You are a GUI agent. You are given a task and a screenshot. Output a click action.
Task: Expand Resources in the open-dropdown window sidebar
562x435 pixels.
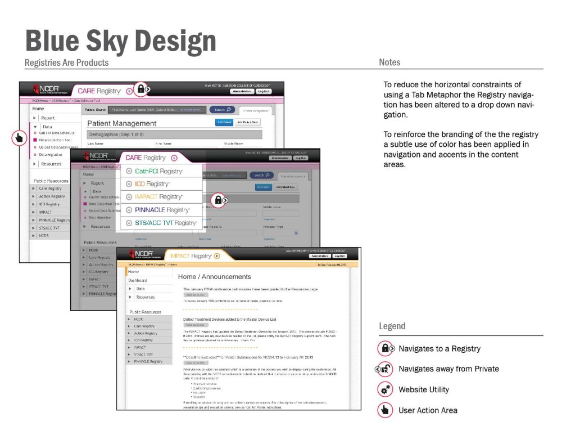point(85,226)
